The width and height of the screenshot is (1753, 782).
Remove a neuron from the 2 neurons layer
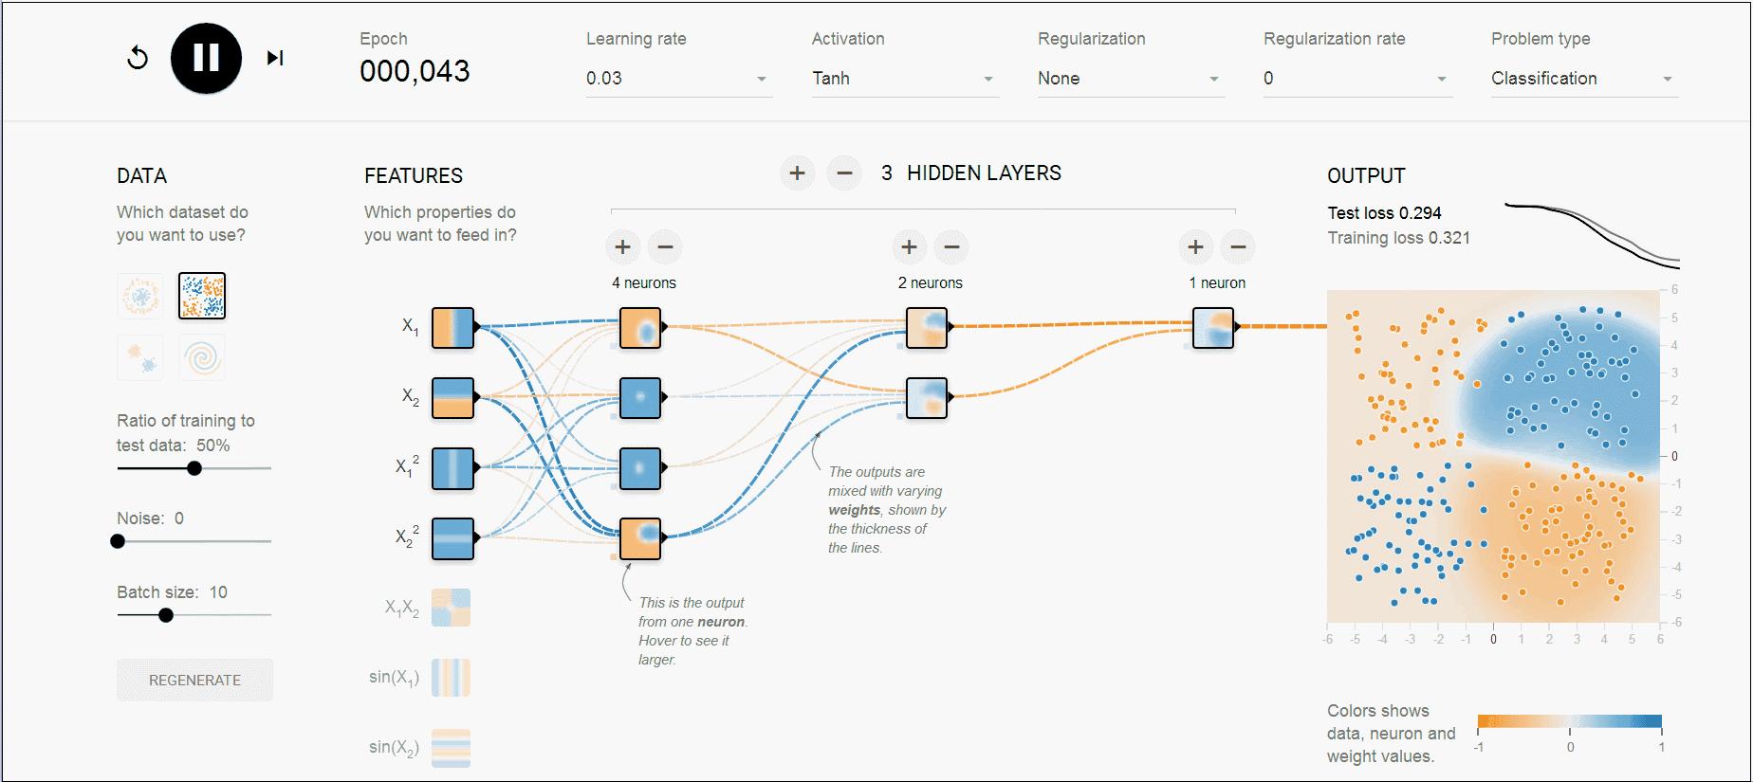[x=951, y=247]
